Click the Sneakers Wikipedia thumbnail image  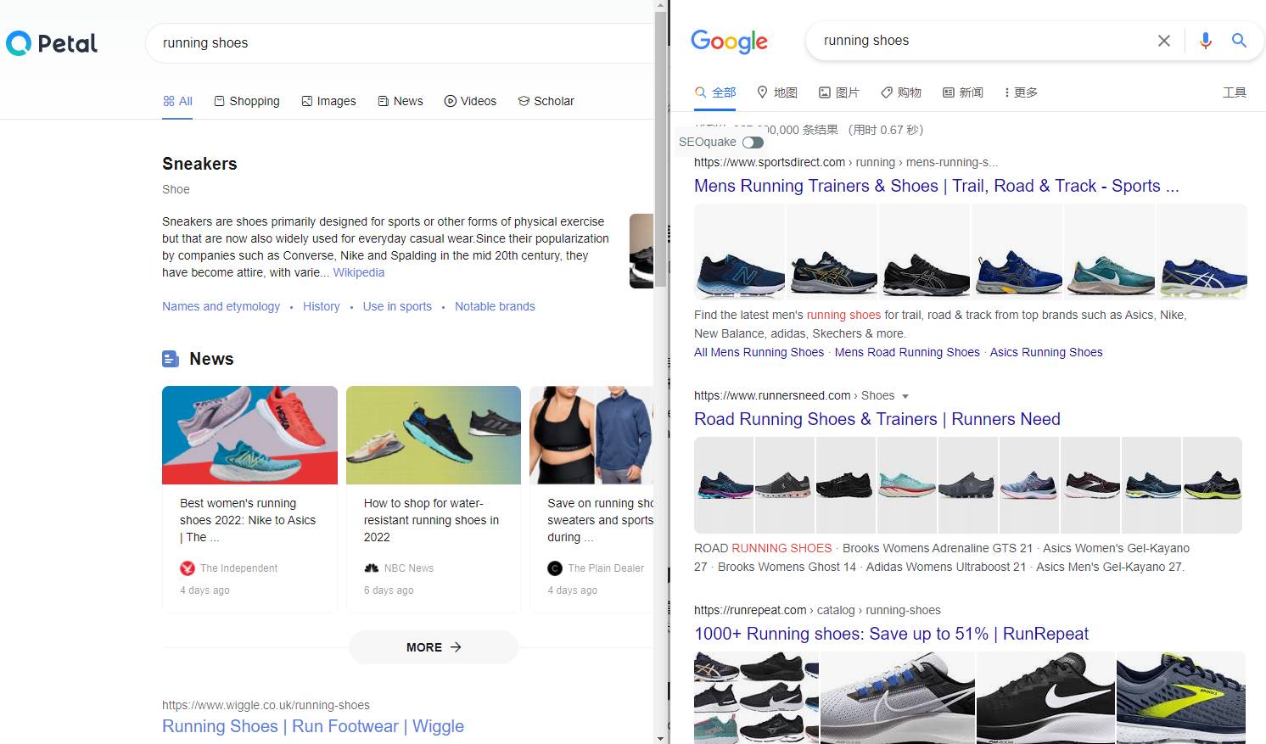pyautogui.click(x=641, y=251)
